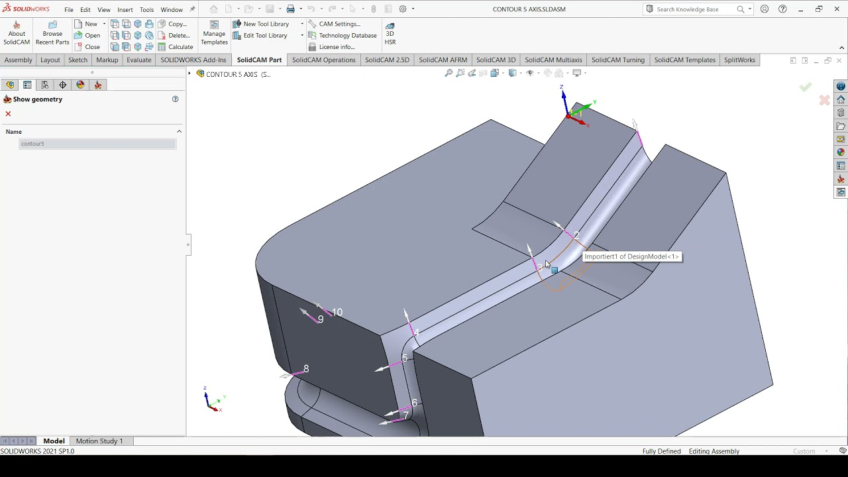Click the red X cancel in viewport corner
The width and height of the screenshot is (848, 477).
click(x=824, y=100)
